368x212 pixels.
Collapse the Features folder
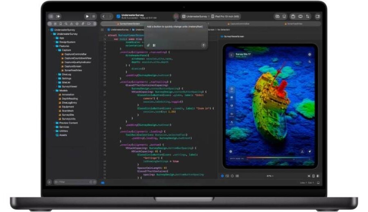pos(54,46)
